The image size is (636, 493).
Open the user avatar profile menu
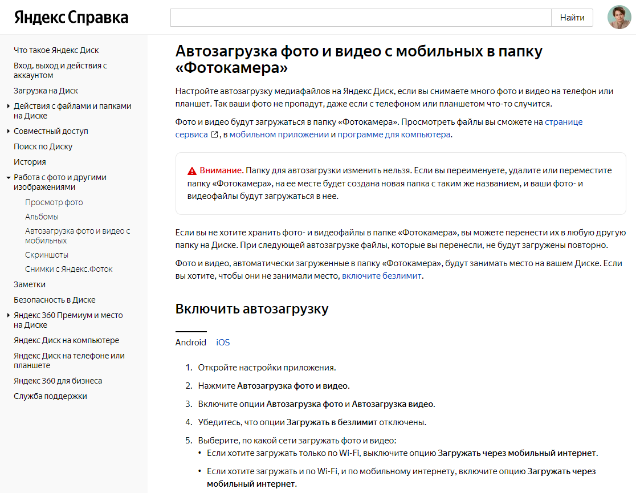tap(619, 18)
